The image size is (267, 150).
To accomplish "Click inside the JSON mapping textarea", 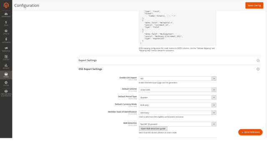I will click(178, 28).
